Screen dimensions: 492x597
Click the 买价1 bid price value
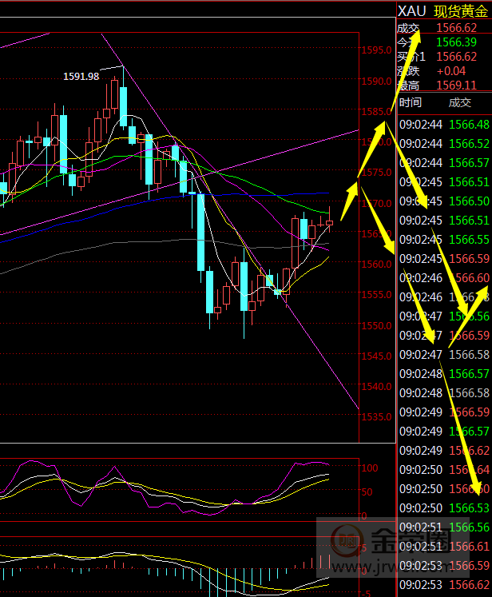pos(456,56)
